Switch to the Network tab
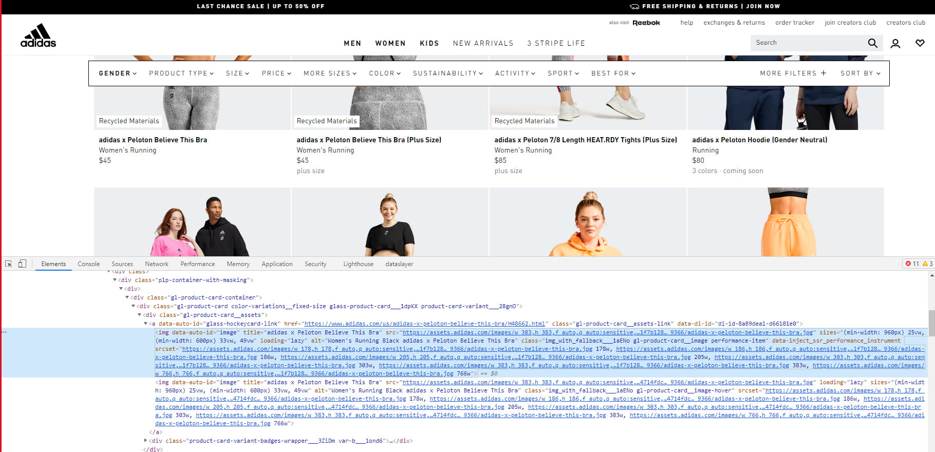 [x=157, y=264]
